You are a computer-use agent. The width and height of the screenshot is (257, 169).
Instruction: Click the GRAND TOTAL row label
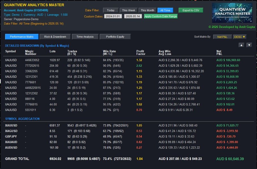click(17, 159)
